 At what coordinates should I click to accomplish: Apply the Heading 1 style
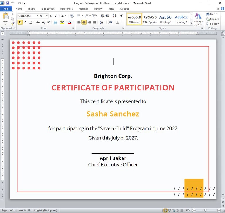166,19
